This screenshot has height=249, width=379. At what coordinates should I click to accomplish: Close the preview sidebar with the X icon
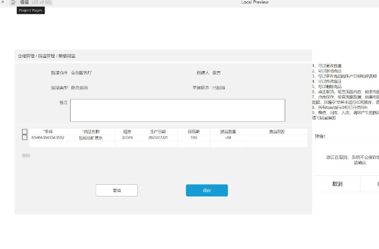click(3, 2)
